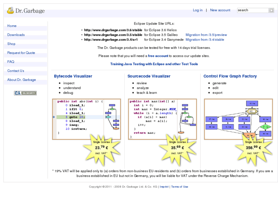278x208 pixels.
Task: Click the Dr. Garbage logo icon
Action: coord(10,10)
